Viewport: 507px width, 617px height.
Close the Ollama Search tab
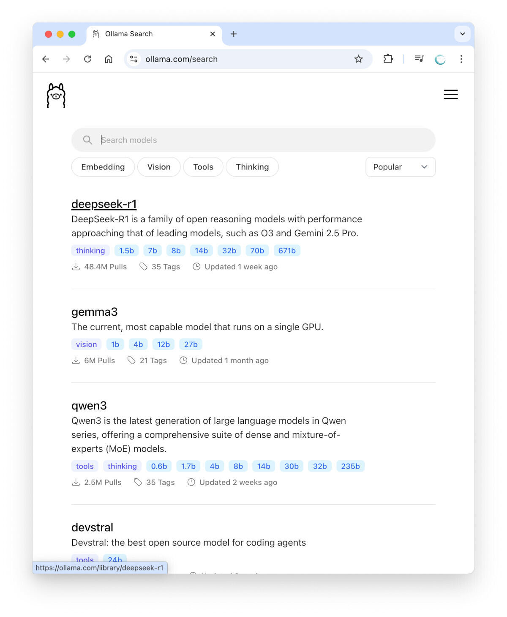213,34
